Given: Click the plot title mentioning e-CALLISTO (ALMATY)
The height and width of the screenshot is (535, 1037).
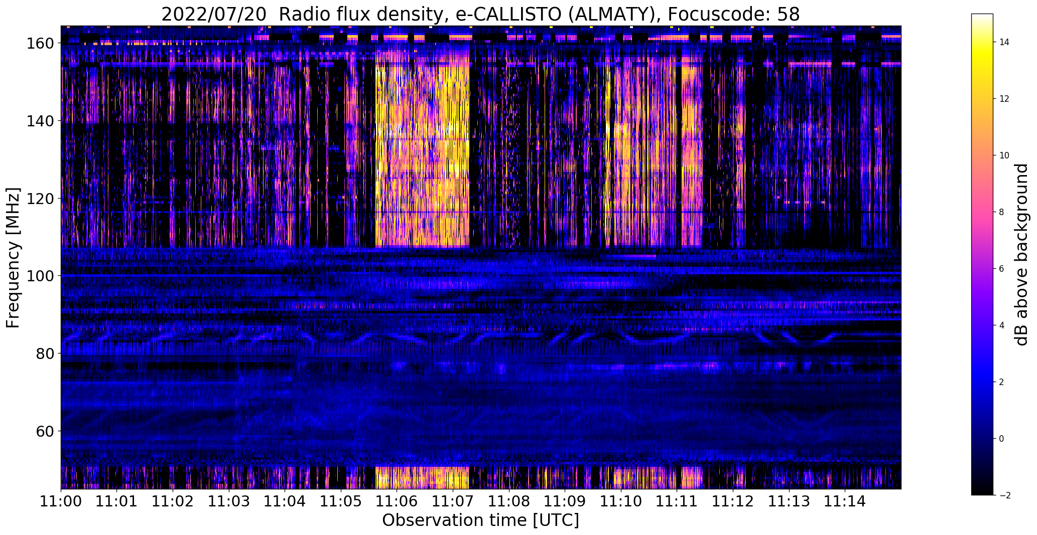Looking at the screenshot, I should coord(480,14).
